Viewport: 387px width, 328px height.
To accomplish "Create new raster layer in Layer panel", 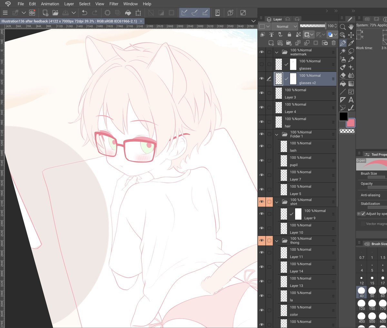I will click(271, 43).
